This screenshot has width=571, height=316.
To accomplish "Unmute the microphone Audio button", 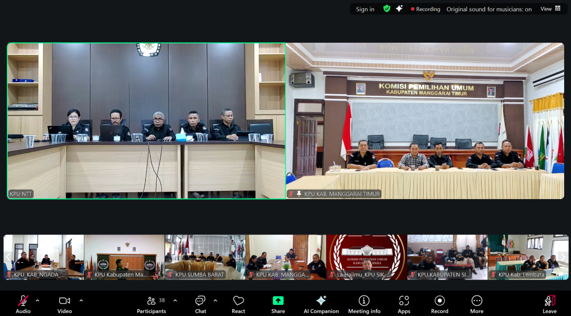I will [23, 304].
